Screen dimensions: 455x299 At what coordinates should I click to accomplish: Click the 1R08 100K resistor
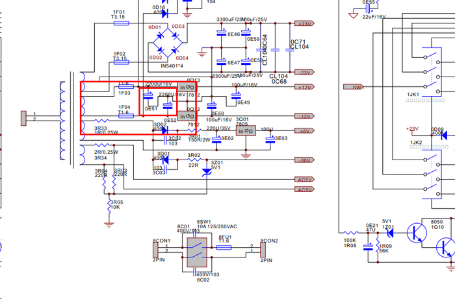[351, 233]
